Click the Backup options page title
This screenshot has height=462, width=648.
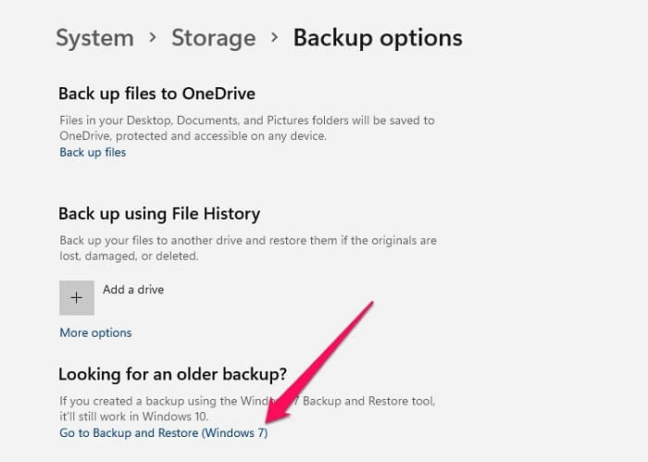point(378,38)
